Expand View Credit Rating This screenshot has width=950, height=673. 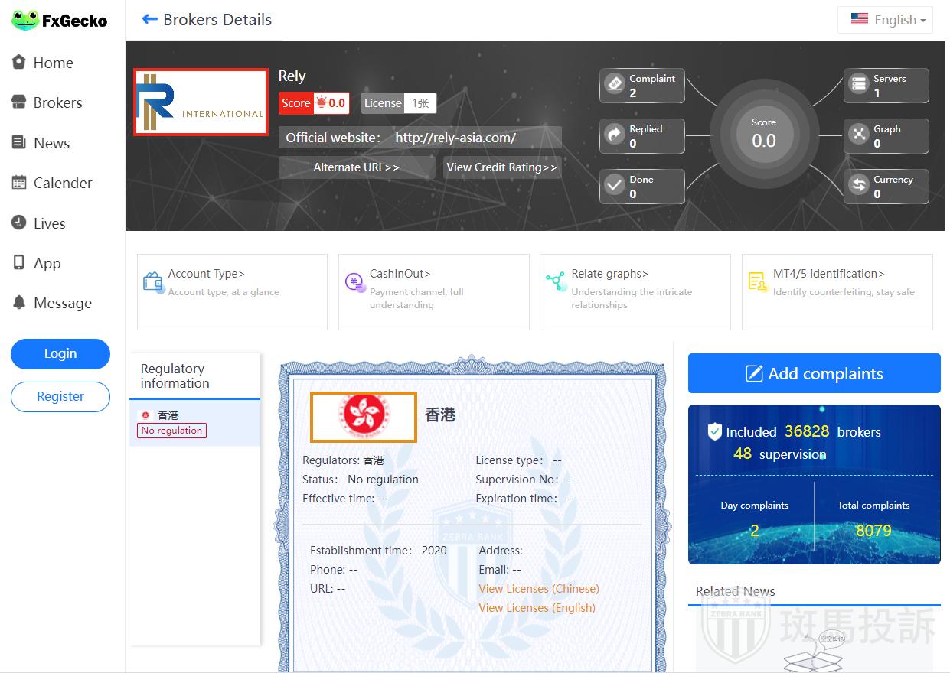point(501,167)
